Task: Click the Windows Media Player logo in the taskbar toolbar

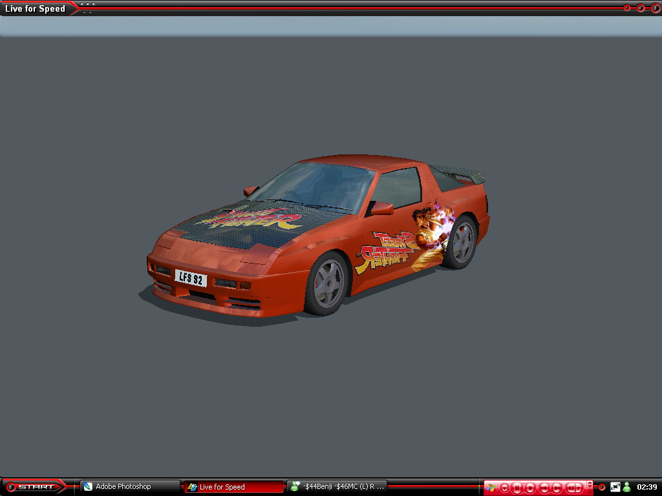Action: coord(491,488)
